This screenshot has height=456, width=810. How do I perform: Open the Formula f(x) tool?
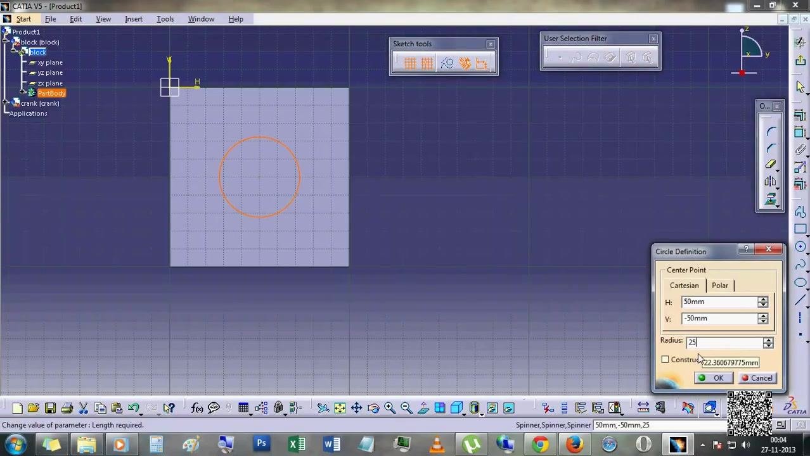tap(197, 408)
